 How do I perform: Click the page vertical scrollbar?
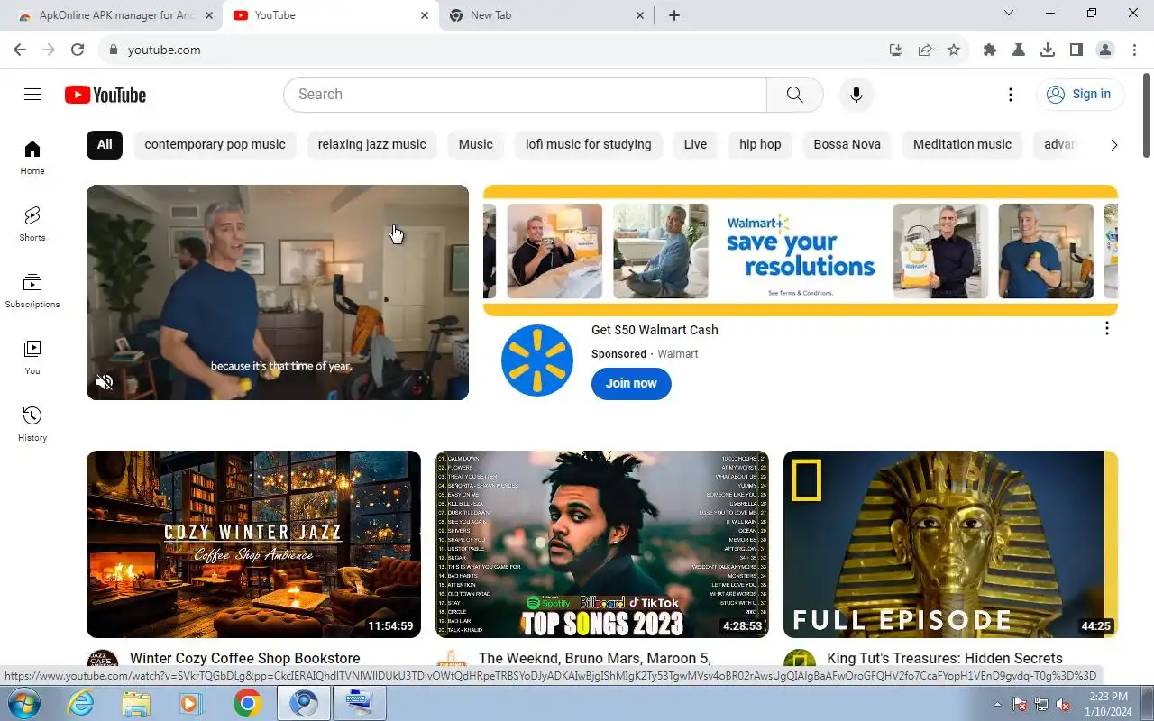pyautogui.click(x=1147, y=115)
